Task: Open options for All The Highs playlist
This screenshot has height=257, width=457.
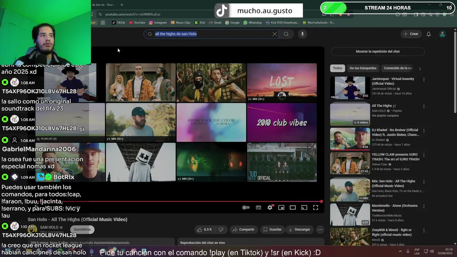Action: point(424,106)
